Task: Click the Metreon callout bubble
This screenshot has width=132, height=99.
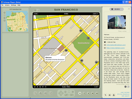Action: point(55,59)
